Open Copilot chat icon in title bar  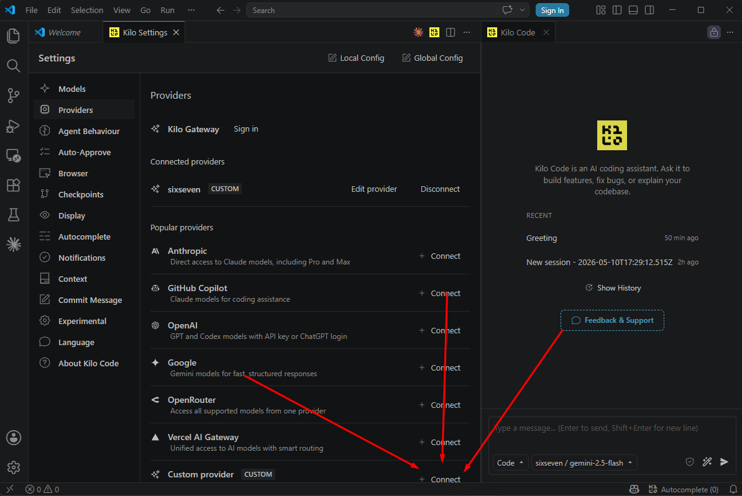[x=507, y=10]
